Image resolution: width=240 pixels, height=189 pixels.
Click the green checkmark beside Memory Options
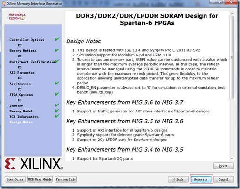[x=57, y=50]
